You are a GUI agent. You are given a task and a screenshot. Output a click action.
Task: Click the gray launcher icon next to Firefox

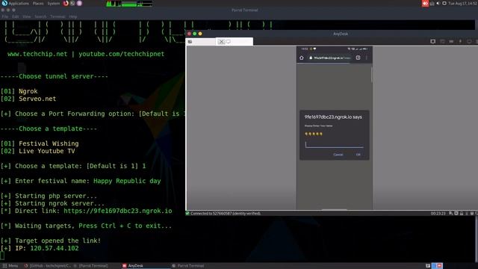[72, 3]
